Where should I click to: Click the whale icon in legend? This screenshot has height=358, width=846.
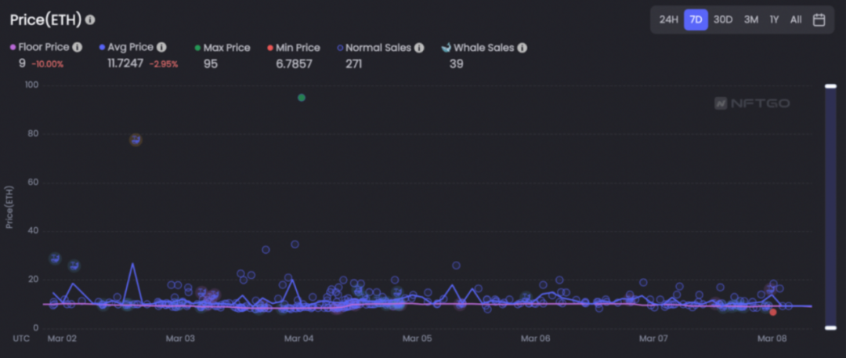(446, 48)
